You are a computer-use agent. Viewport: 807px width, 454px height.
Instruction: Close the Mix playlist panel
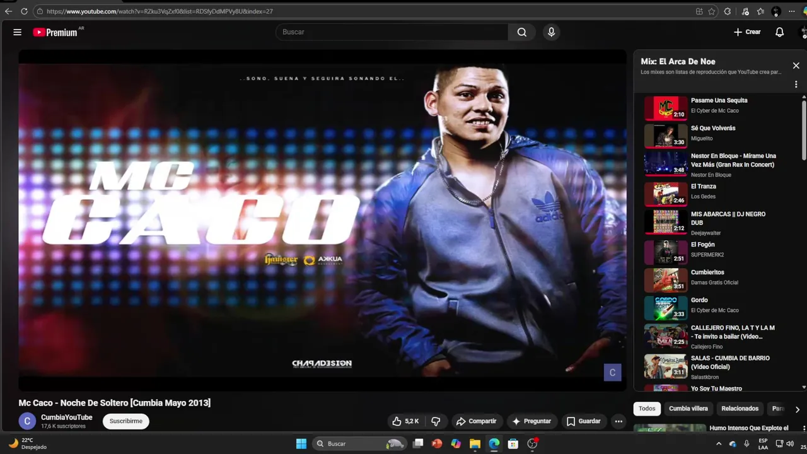(x=796, y=66)
